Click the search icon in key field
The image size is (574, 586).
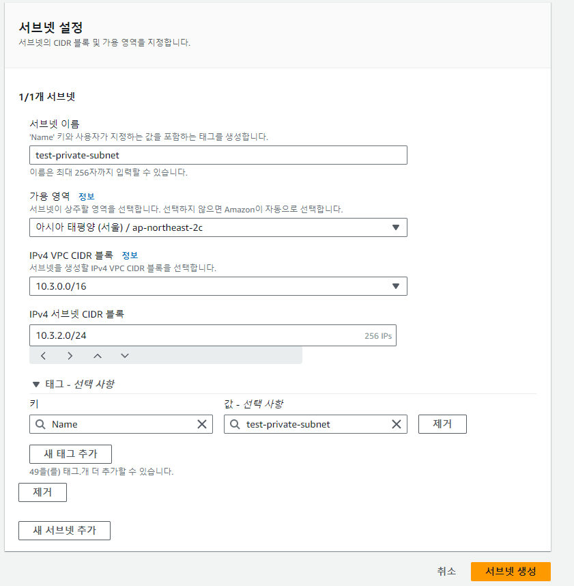click(x=40, y=424)
